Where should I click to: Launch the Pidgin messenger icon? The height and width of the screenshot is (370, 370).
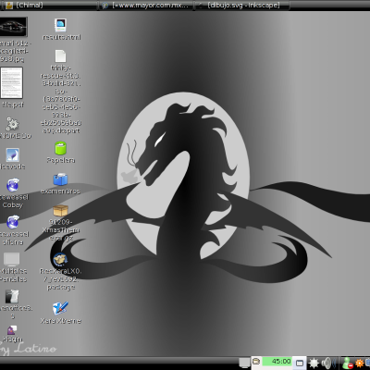click(x=12, y=330)
